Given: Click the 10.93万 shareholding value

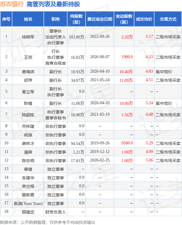Looking at the screenshot, I should (x=78, y=71).
